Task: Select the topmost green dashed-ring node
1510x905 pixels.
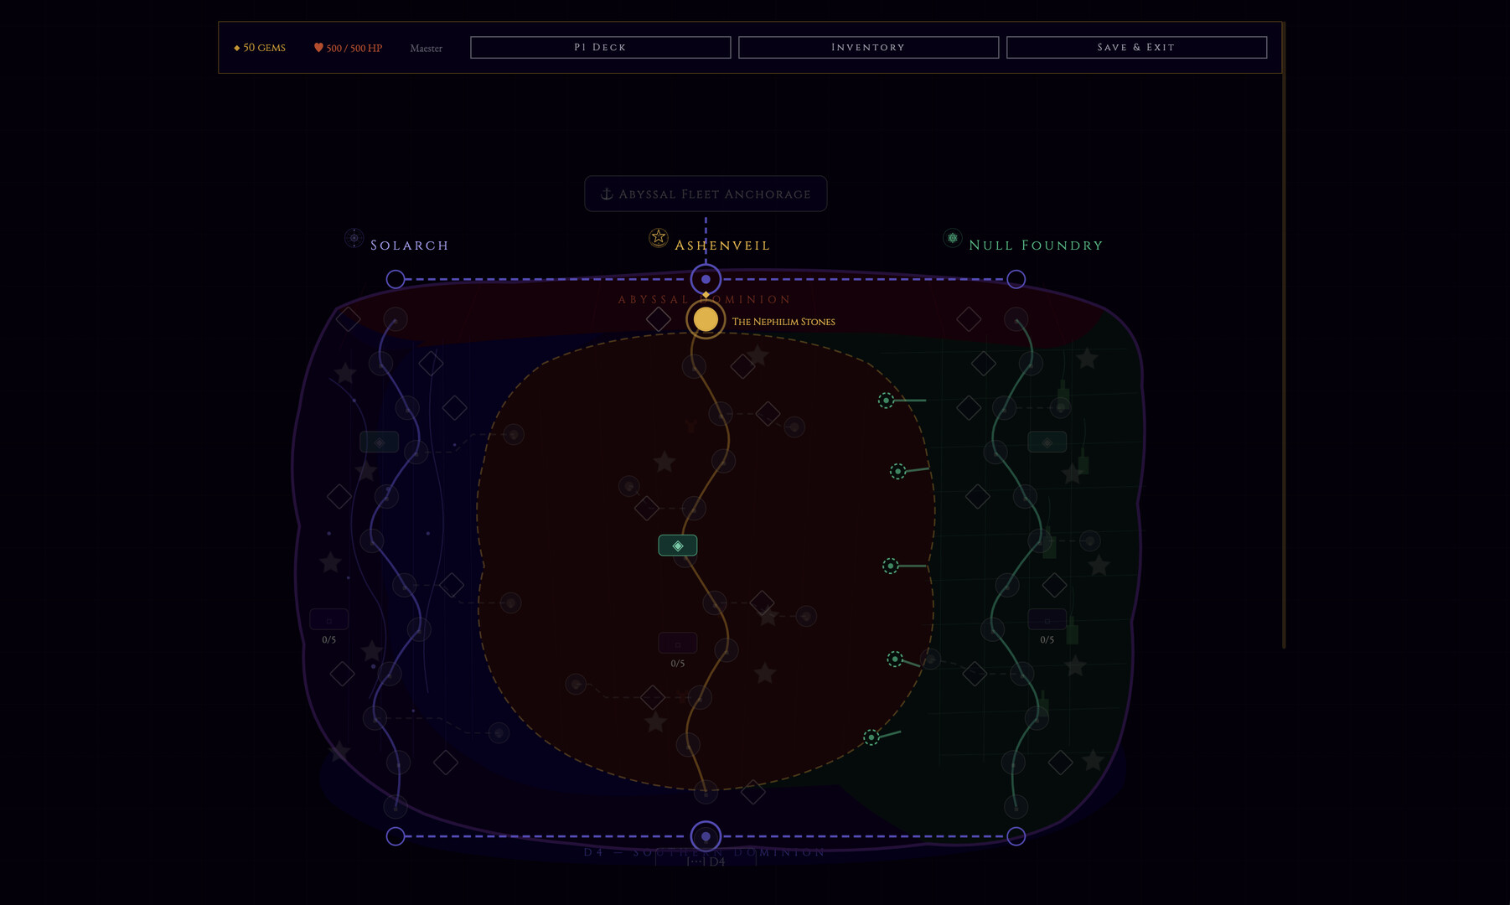Action: 886,401
